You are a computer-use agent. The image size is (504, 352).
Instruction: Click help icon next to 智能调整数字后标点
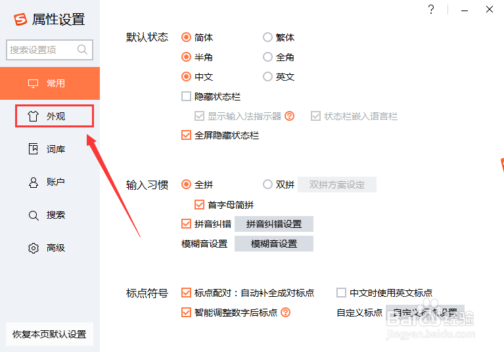(285, 313)
